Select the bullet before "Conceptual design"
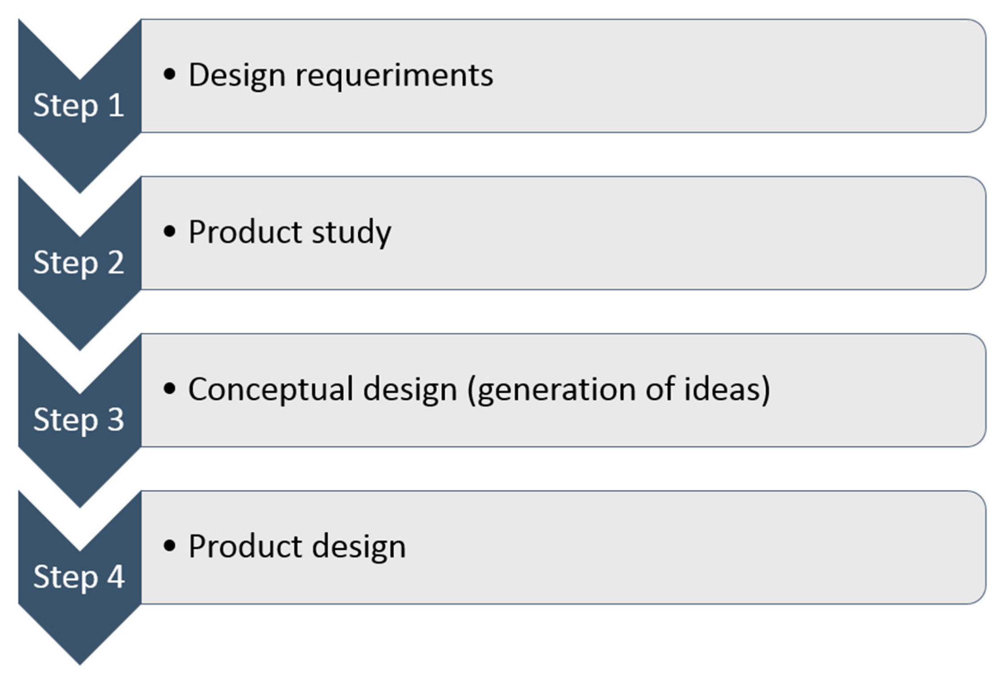Image resolution: width=1005 pixels, height=673 pixels. pos(170,388)
